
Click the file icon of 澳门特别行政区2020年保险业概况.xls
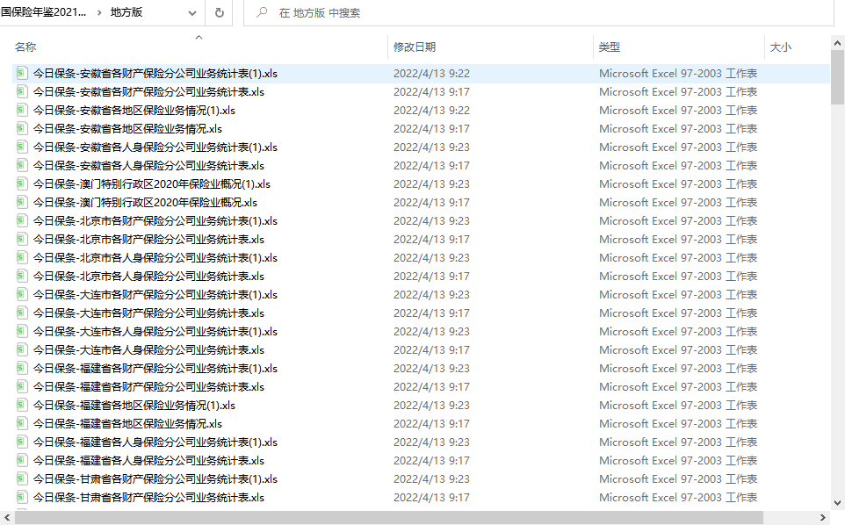(x=22, y=203)
